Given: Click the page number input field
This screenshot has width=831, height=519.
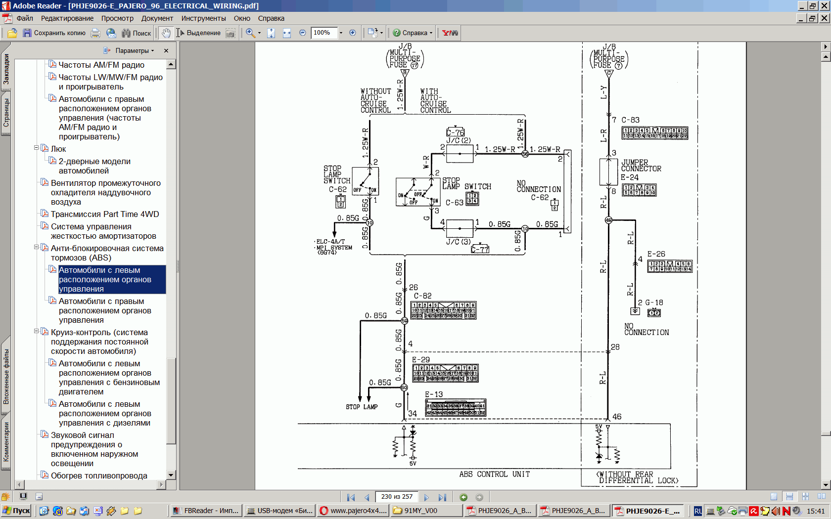Looking at the screenshot, I should [x=397, y=497].
